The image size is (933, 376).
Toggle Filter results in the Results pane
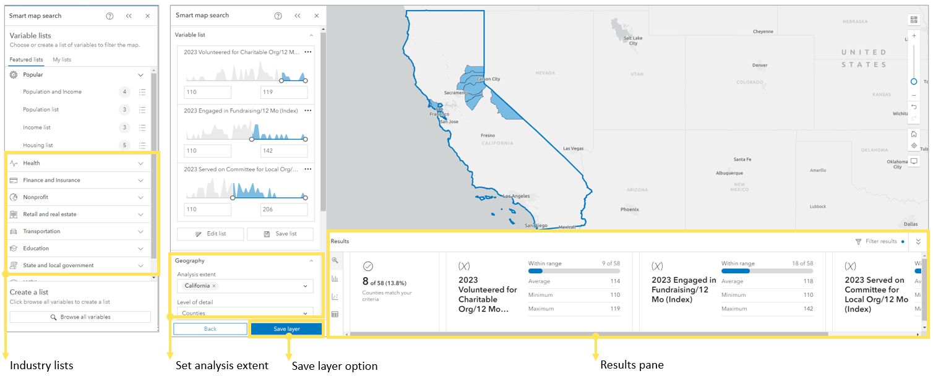(879, 241)
